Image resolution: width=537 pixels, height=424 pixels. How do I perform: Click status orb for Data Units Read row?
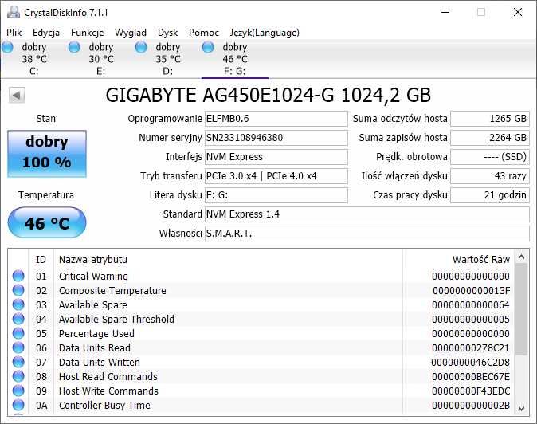(18, 347)
